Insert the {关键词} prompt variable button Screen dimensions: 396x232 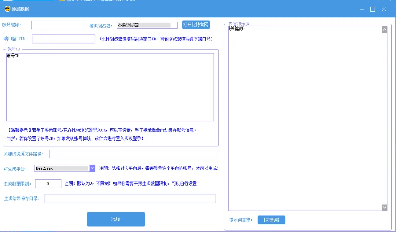[x=271, y=220]
